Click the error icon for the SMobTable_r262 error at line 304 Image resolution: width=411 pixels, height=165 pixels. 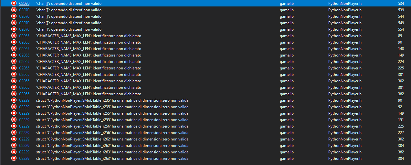(x=14, y=145)
